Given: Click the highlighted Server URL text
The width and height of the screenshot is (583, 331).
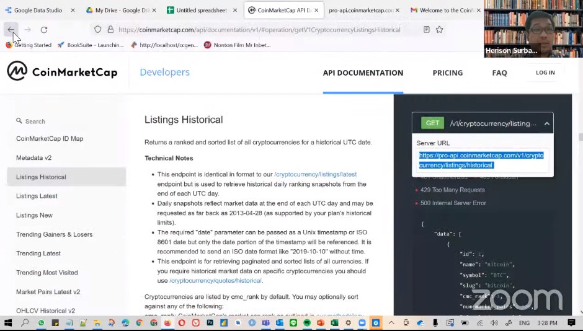Looking at the screenshot, I should coord(481,160).
